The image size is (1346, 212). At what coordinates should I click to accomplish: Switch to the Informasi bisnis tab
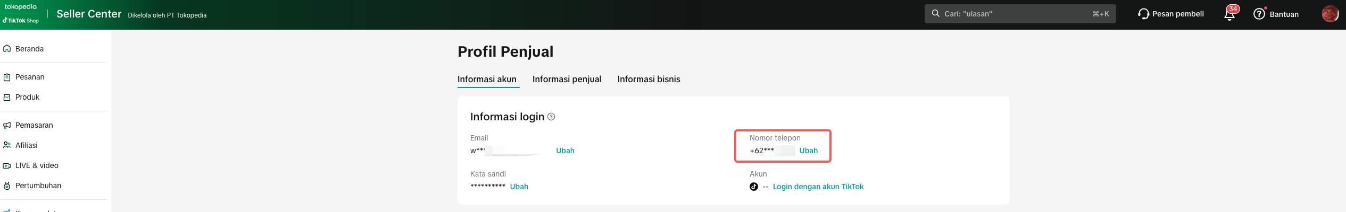(649, 79)
